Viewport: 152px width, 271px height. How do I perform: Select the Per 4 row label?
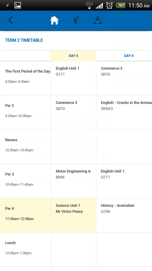click(26, 215)
